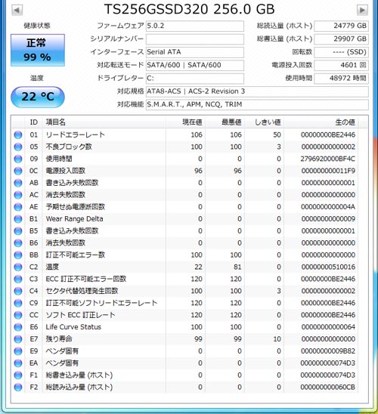Screen dimensions: 378x414
Task: Select the 電源投入回数 row with ID 0C
Action: (x=190, y=171)
